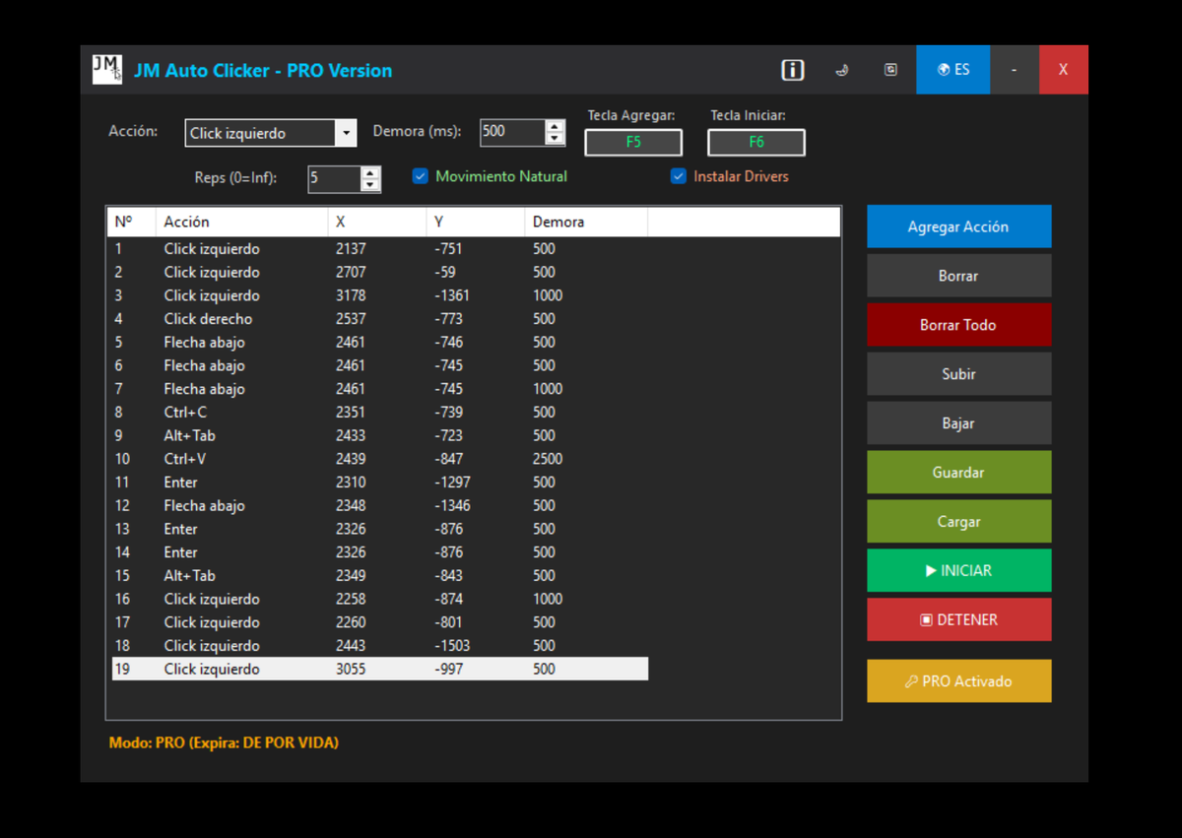Switch language with the globe ES button
Viewport: 1182px width, 838px height.
point(952,70)
